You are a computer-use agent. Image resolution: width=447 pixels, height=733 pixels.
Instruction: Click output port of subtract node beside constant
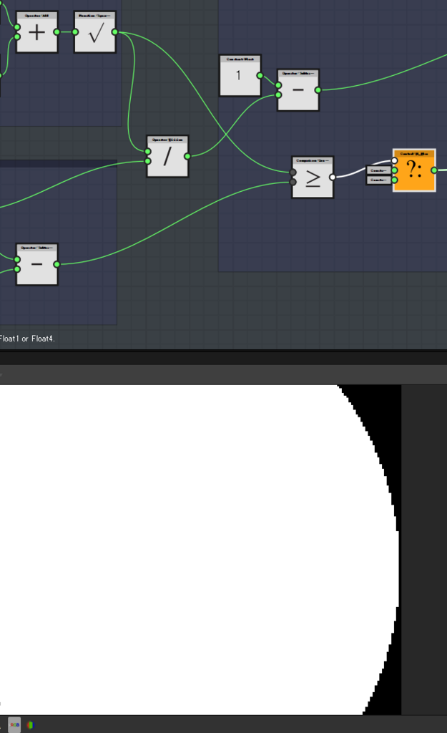[x=318, y=90]
